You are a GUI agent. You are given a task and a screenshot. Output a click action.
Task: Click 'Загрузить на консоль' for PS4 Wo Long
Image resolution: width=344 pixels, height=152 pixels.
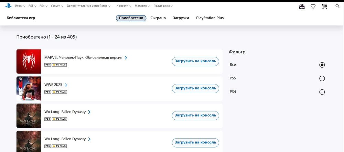(195, 116)
